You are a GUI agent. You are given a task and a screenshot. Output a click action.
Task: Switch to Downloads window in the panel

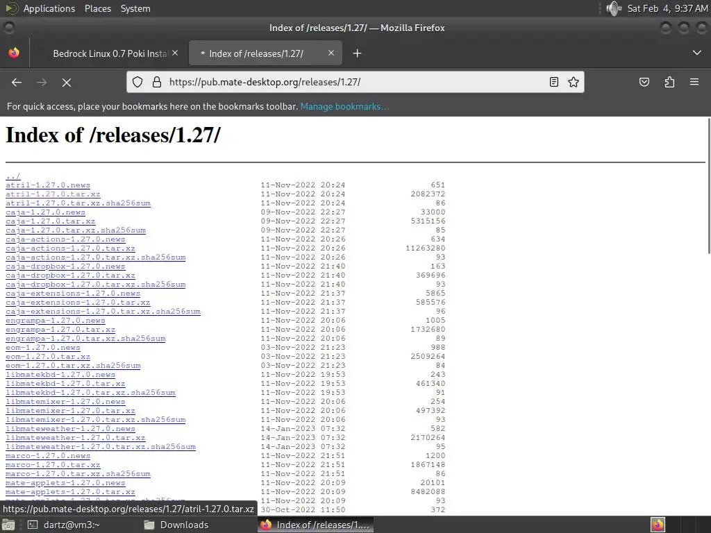pyautogui.click(x=177, y=525)
